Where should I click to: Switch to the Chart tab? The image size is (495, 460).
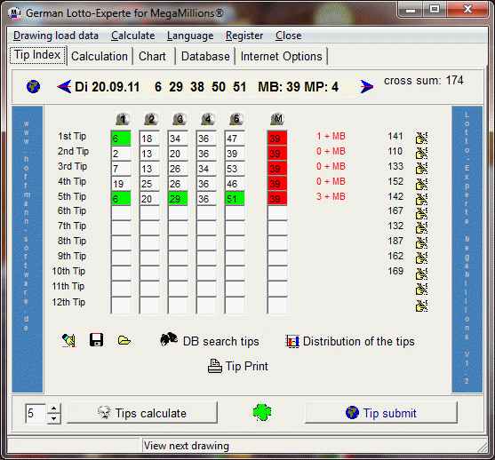pyautogui.click(x=152, y=57)
